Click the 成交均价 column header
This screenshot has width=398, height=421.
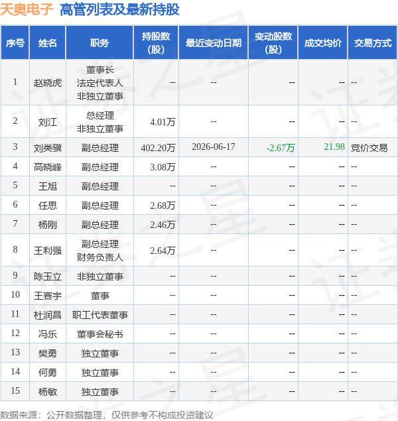[x=323, y=42]
